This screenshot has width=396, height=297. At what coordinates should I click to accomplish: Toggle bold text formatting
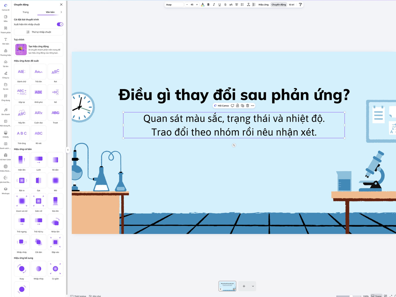(x=208, y=5)
